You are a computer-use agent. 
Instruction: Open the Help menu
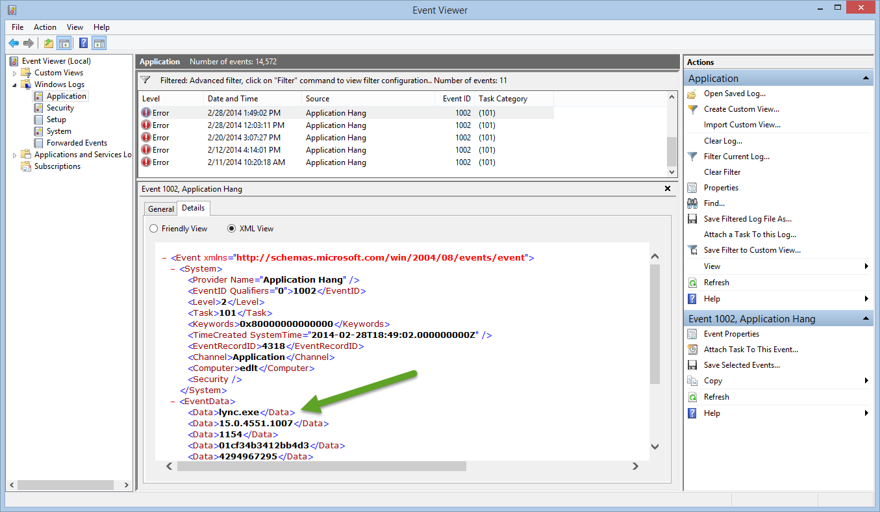pos(101,27)
